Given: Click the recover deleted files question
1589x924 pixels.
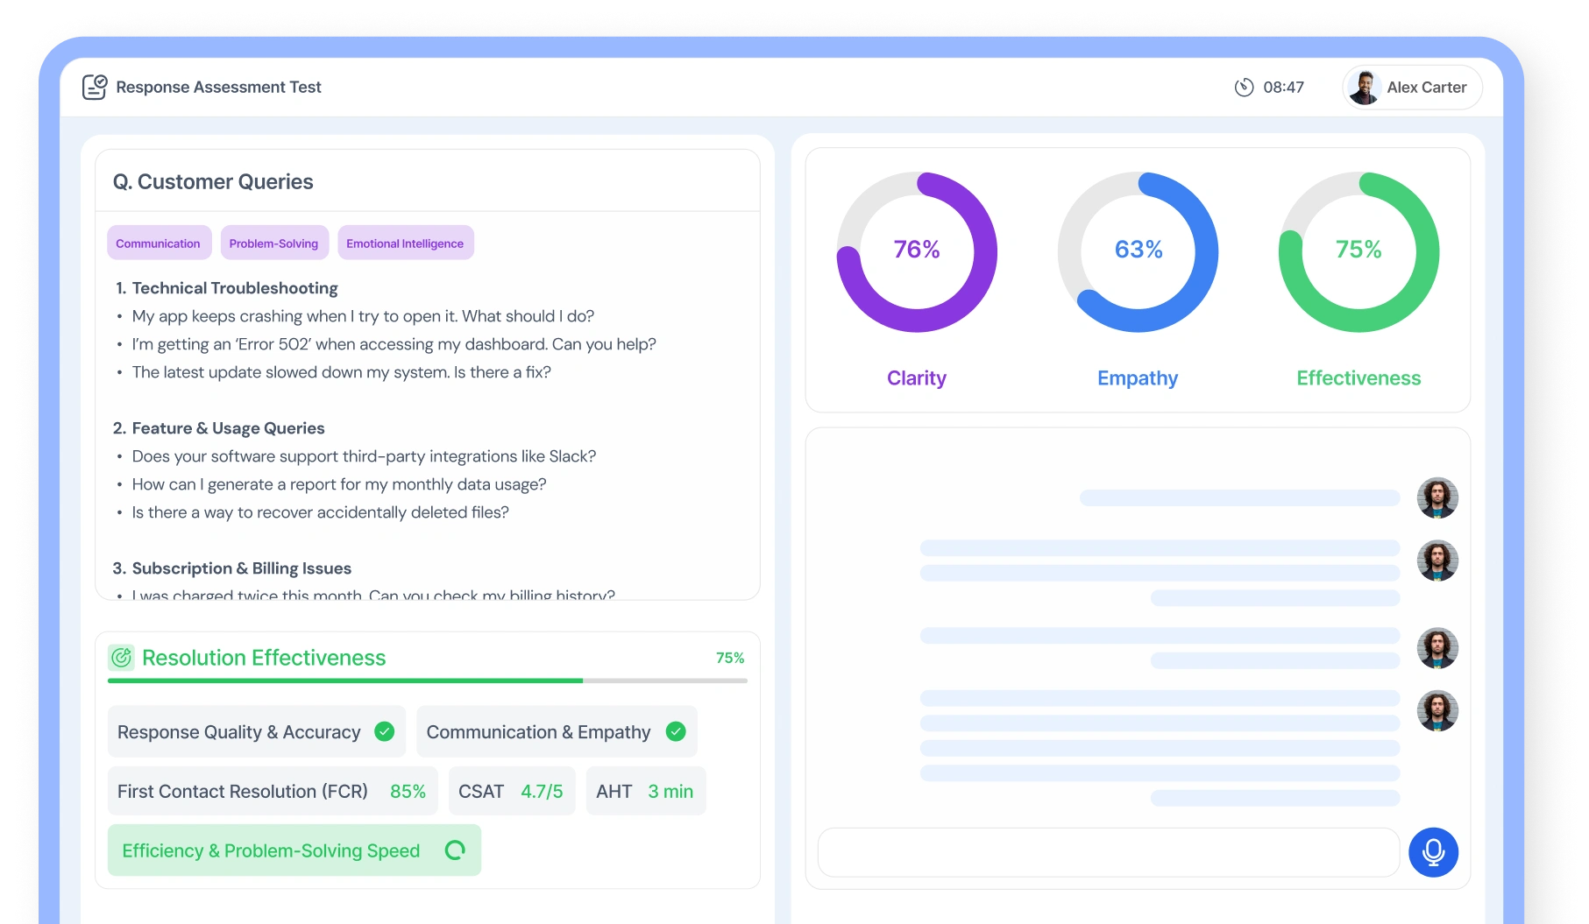Looking at the screenshot, I should tap(320, 512).
